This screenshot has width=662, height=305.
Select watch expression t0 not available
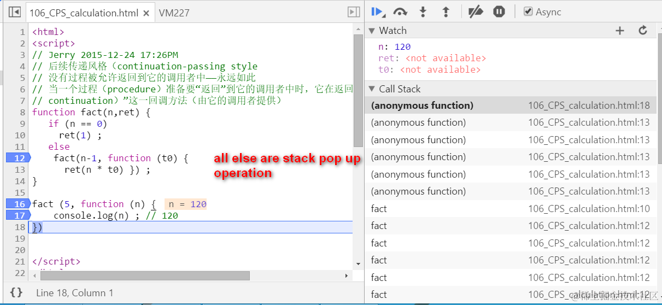click(x=429, y=69)
